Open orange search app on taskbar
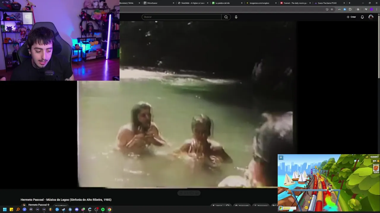Viewport: 380px width, 213px height. (x=18, y=209)
